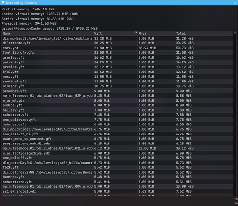Viewport: 238px width, 206px height.
Task: Click the 28.94 MiB Phys value
Action: 147,48
